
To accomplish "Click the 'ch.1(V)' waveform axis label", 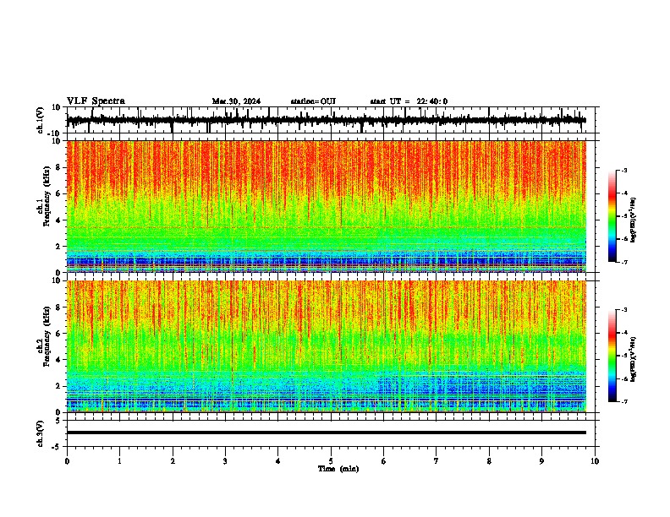I will (41, 120).
